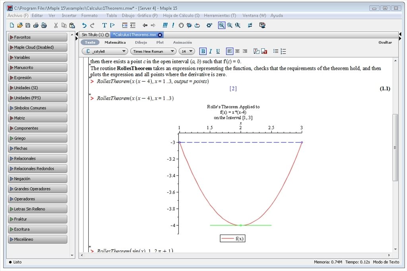The height and width of the screenshot is (271, 407).
Task: Copy selection with the copy icon
Action: [64, 25]
